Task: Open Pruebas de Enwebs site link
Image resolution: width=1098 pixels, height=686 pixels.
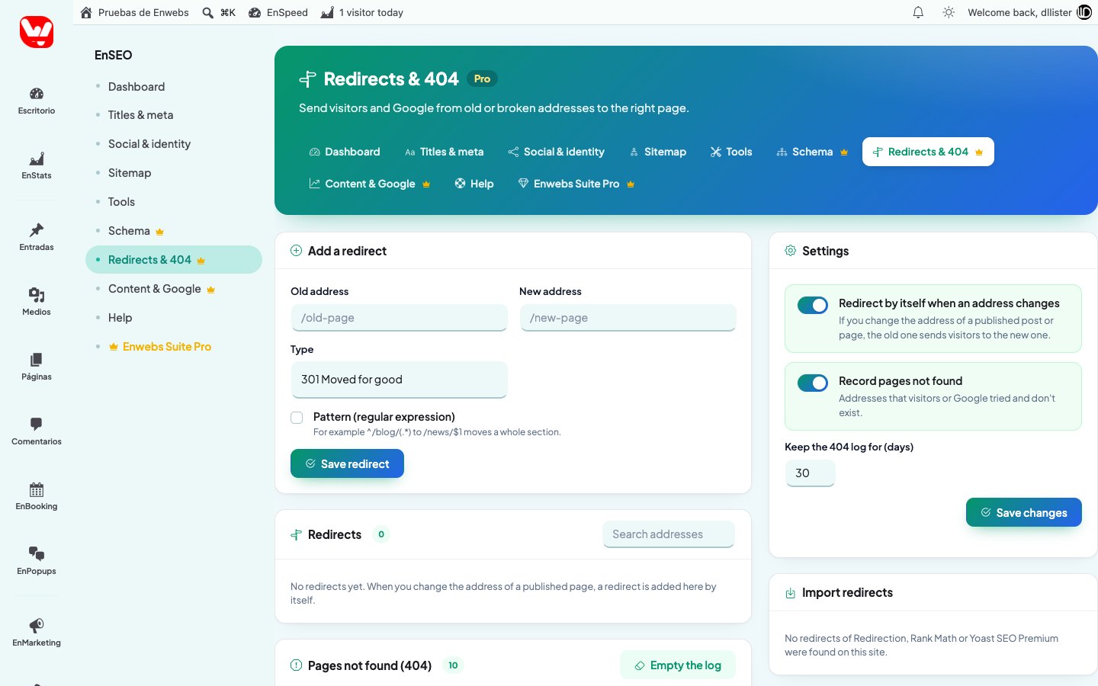Action: click(134, 12)
